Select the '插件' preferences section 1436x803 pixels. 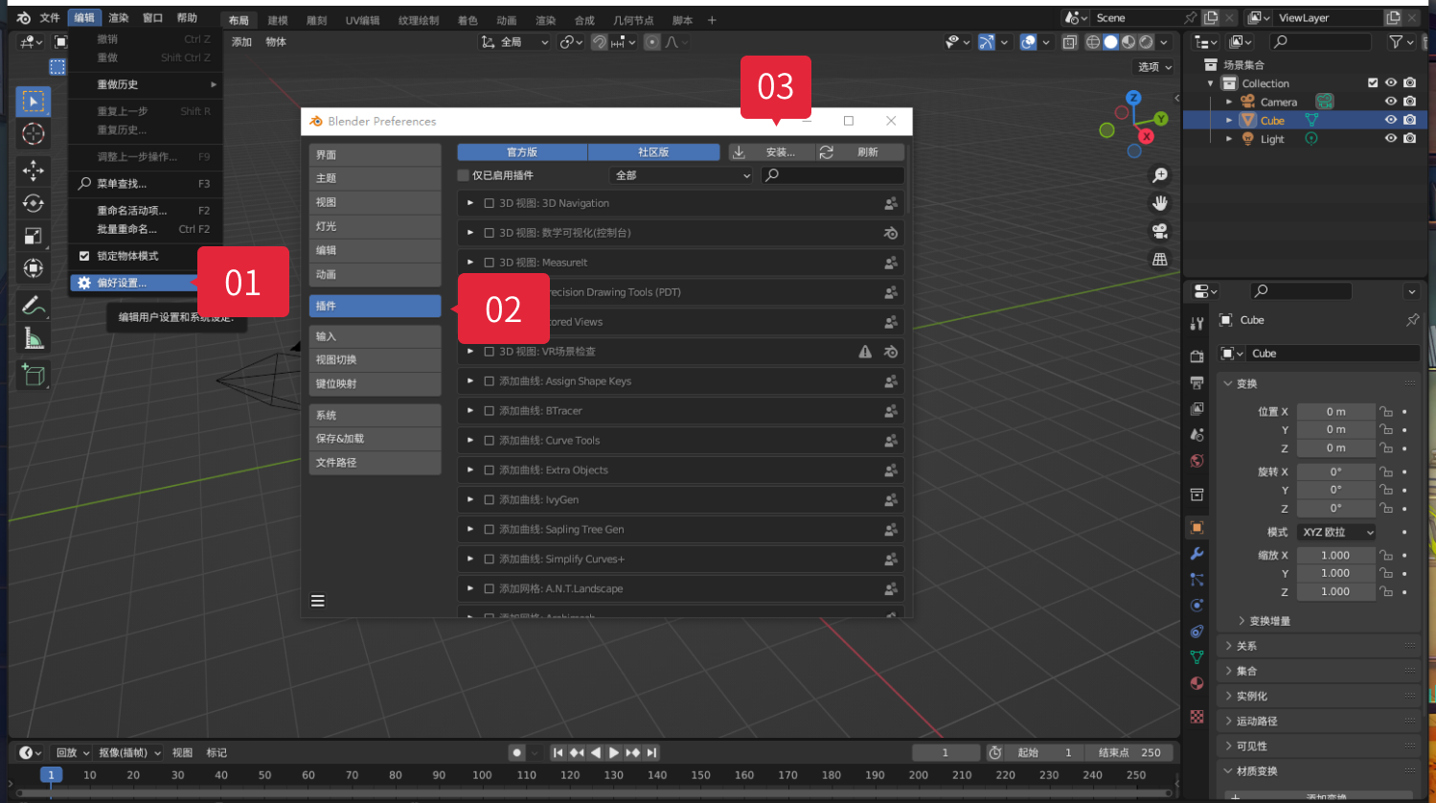click(375, 306)
